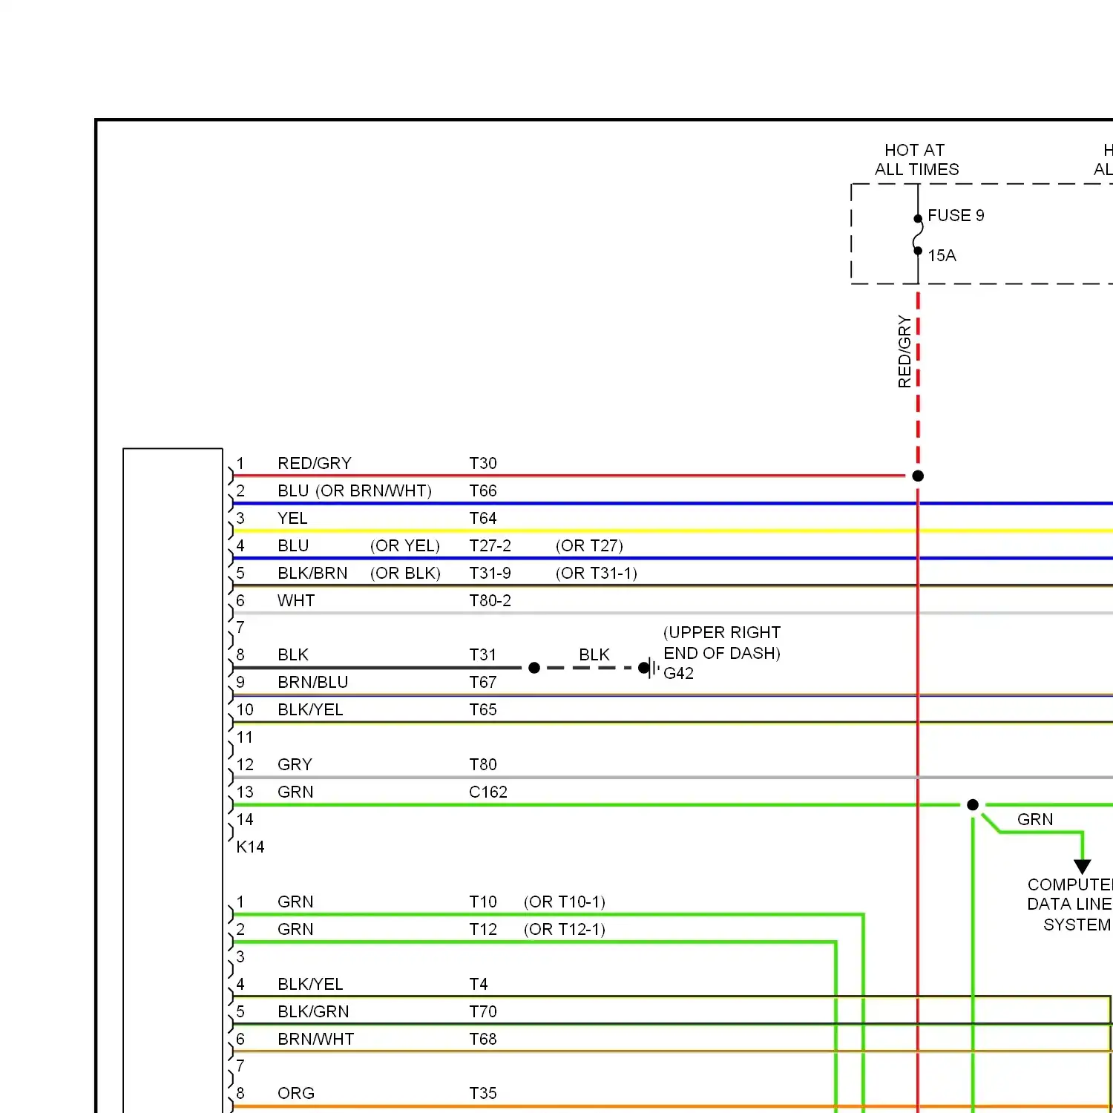This screenshot has width=1113, height=1113.
Task: Click the T68 terminal label
Action: tap(482, 1039)
